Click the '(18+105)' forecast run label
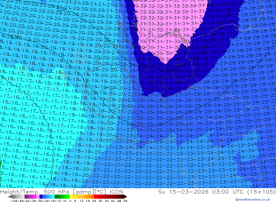The height and width of the screenshot is (202, 276). 261,192
